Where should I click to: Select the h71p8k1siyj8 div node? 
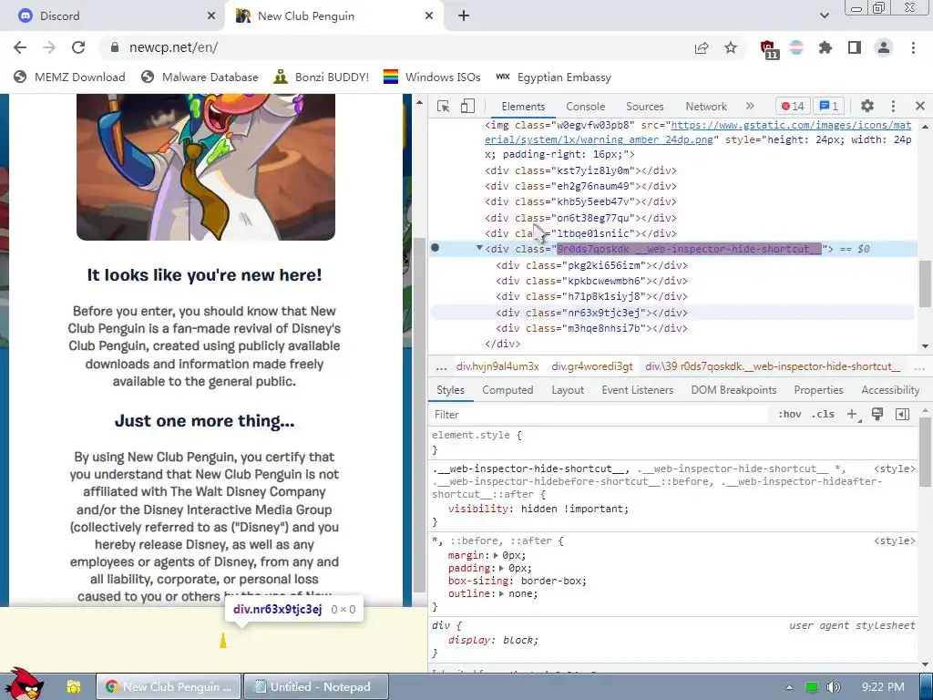[x=591, y=296]
